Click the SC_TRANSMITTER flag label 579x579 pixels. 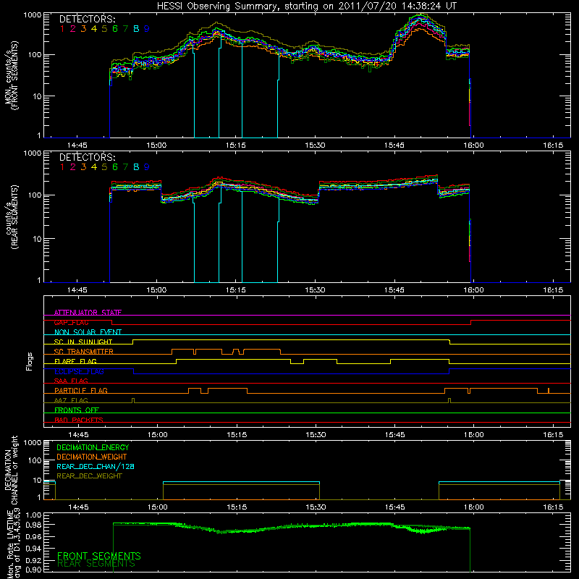pyautogui.click(x=83, y=351)
